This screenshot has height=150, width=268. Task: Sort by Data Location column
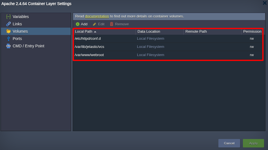coord(160,32)
